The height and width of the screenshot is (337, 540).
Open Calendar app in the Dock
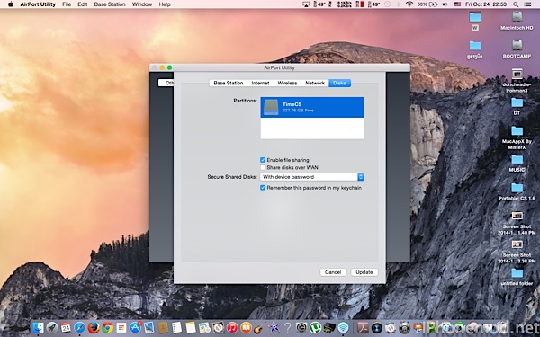tap(66, 328)
